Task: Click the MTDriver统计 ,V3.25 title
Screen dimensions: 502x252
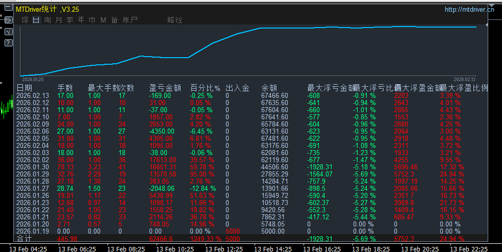Action: point(47,9)
